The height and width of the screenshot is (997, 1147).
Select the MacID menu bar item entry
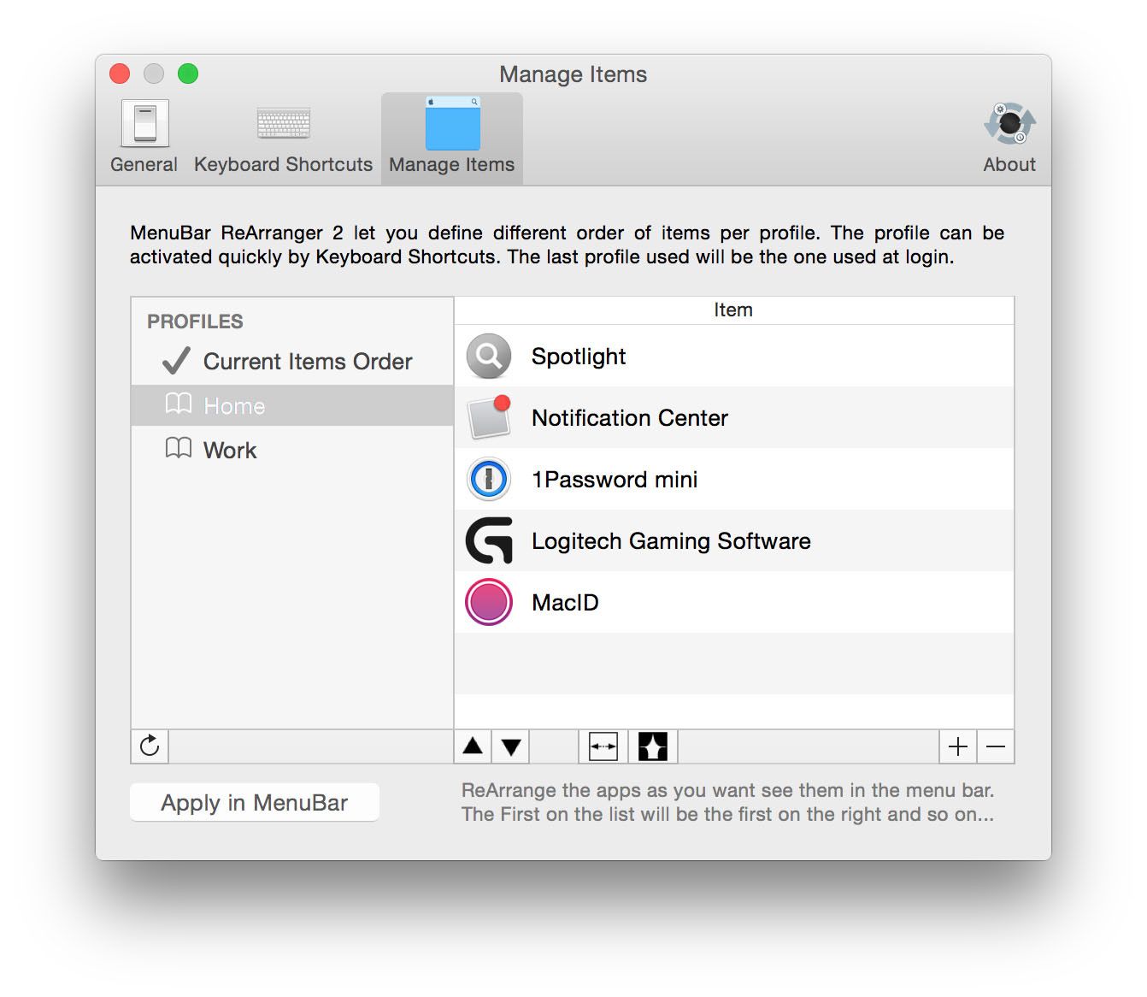565,602
